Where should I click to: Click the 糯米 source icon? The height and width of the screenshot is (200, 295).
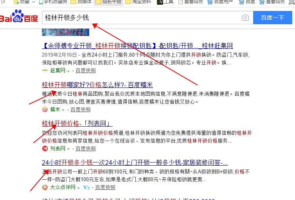(45, 109)
